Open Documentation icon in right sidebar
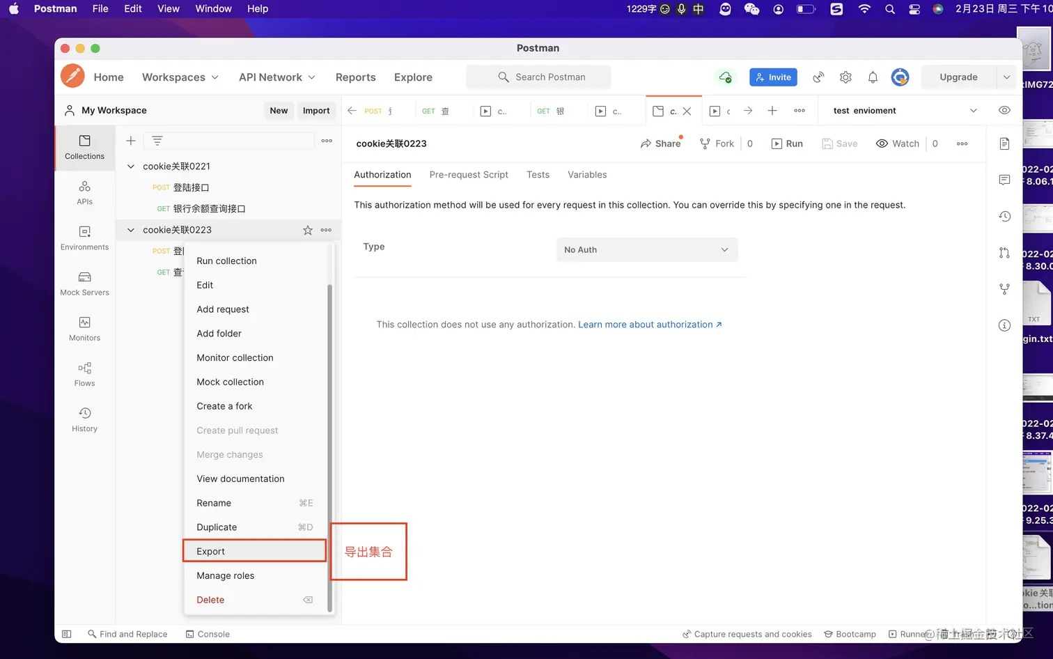 point(1004,144)
